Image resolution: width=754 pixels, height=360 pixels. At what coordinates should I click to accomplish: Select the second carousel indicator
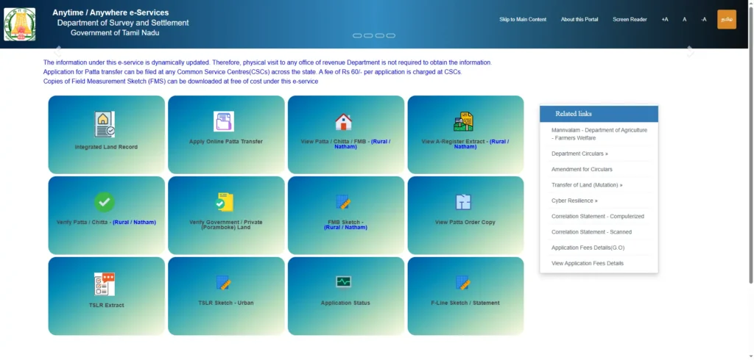(368, 35)
